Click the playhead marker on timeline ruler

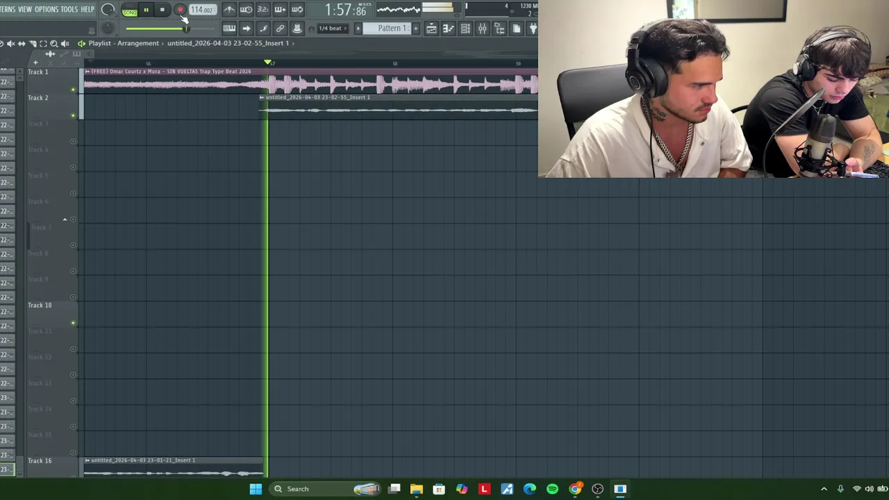[x=268, y=62]
